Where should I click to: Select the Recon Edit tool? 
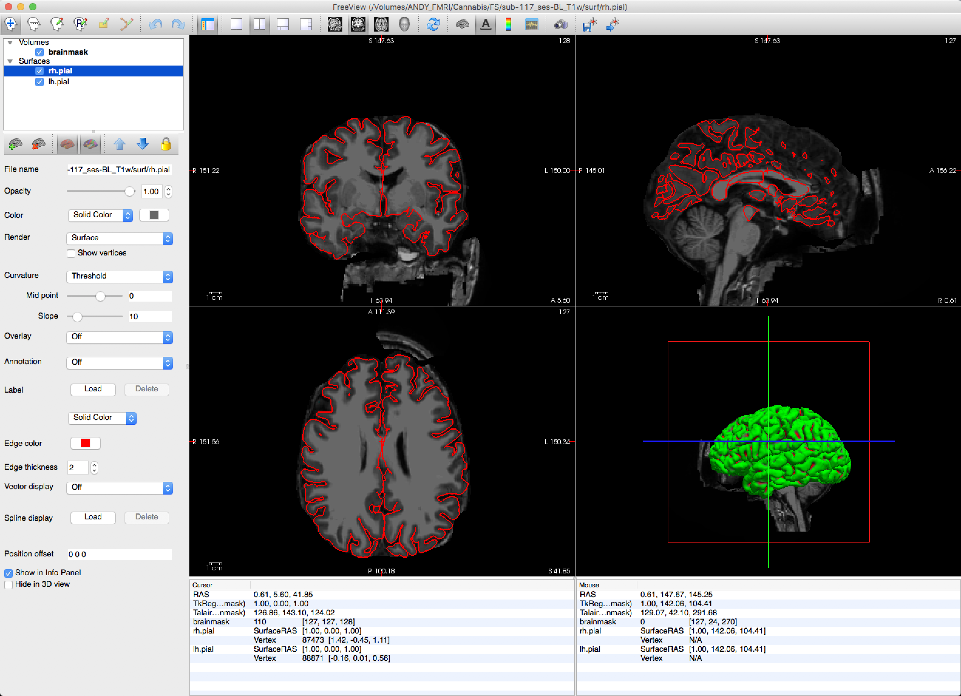coord(80,24)
